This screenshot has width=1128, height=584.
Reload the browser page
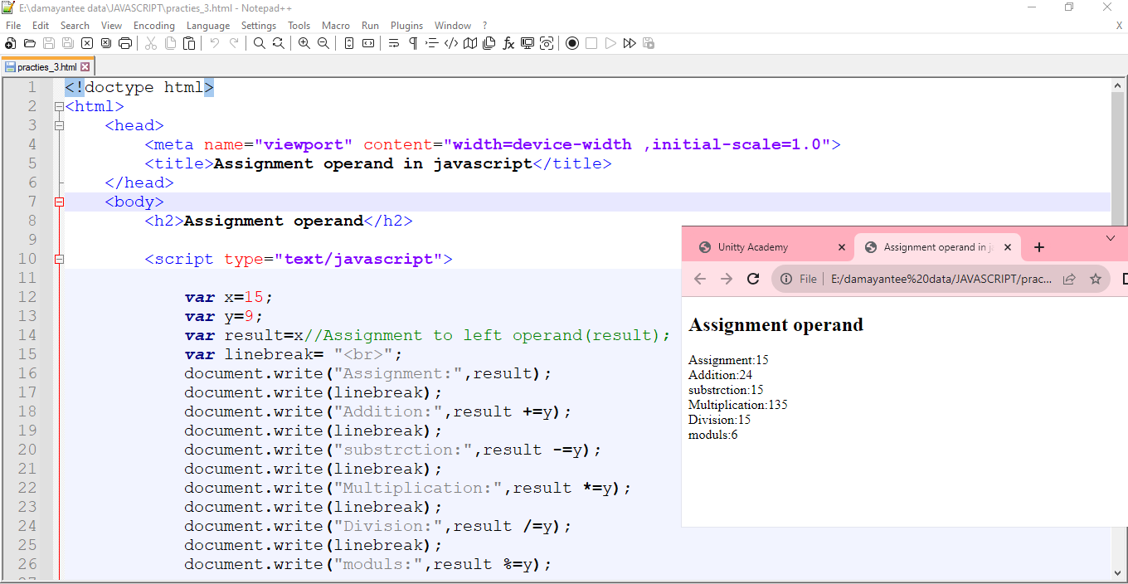pos(753,279)
